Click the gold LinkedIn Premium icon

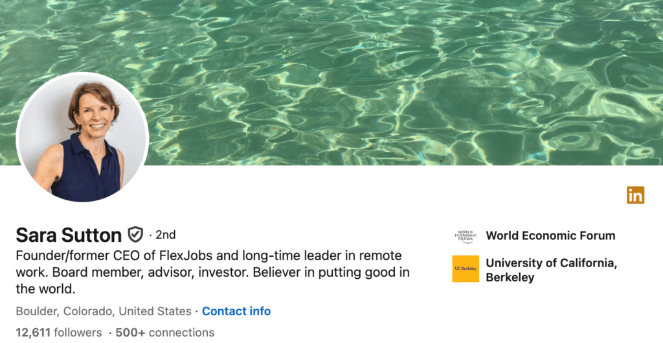point(635,195)
